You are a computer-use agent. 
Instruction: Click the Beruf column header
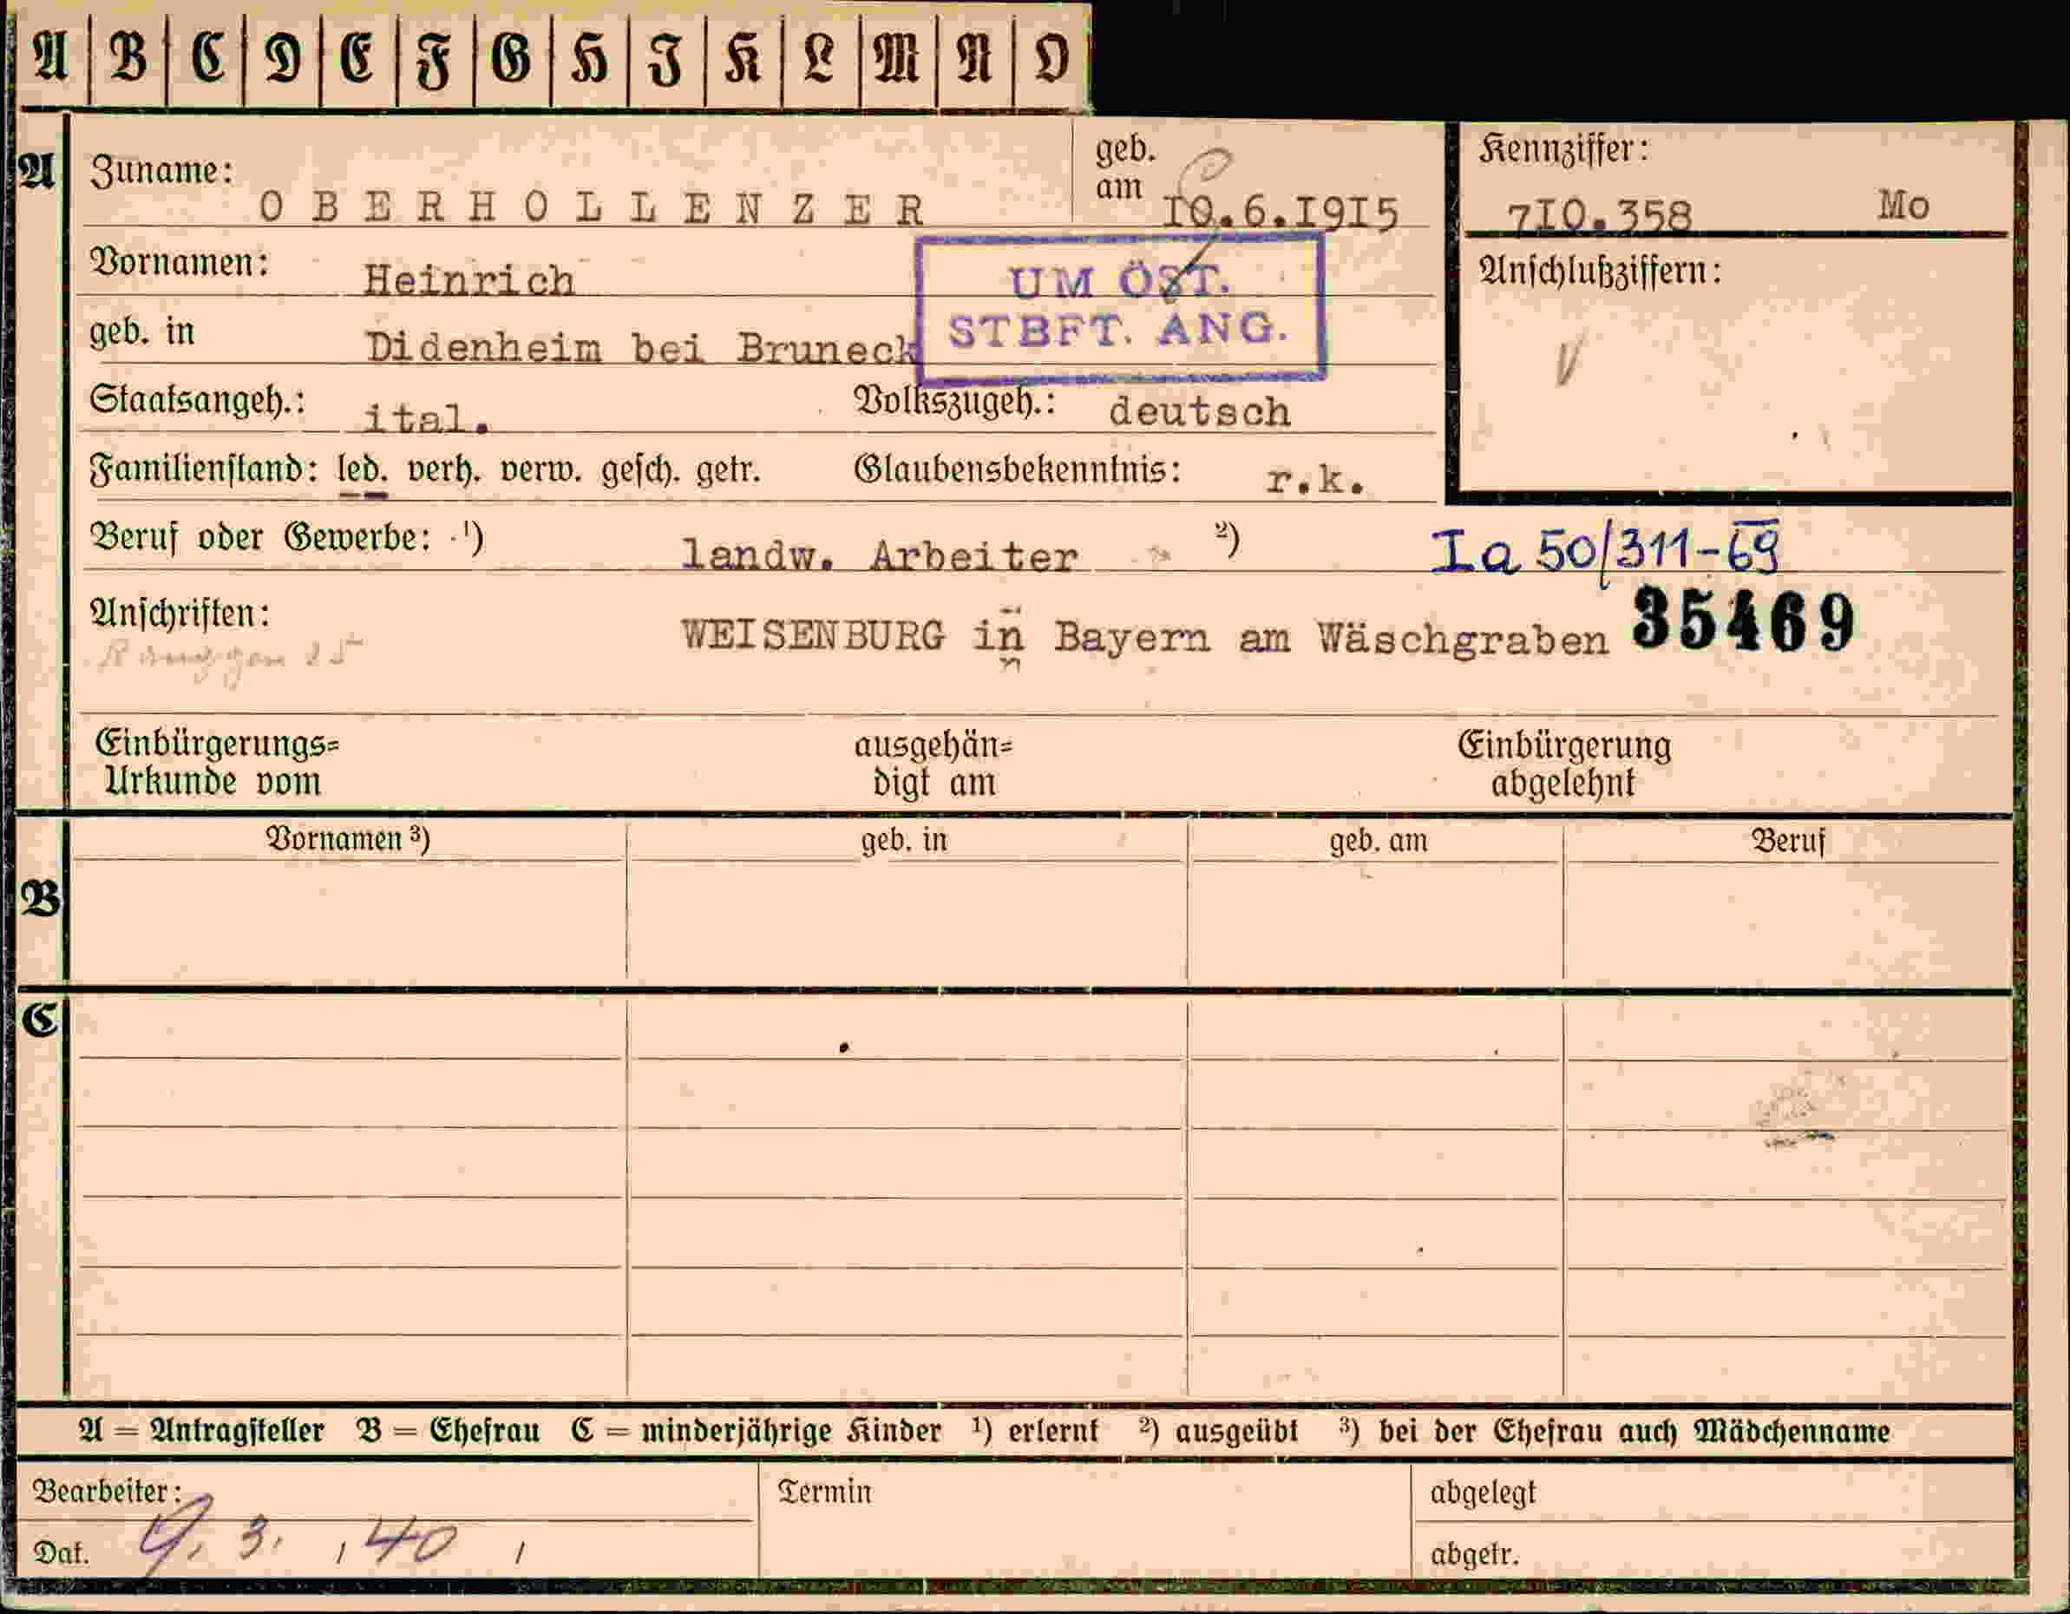[x=1789, y=842]
